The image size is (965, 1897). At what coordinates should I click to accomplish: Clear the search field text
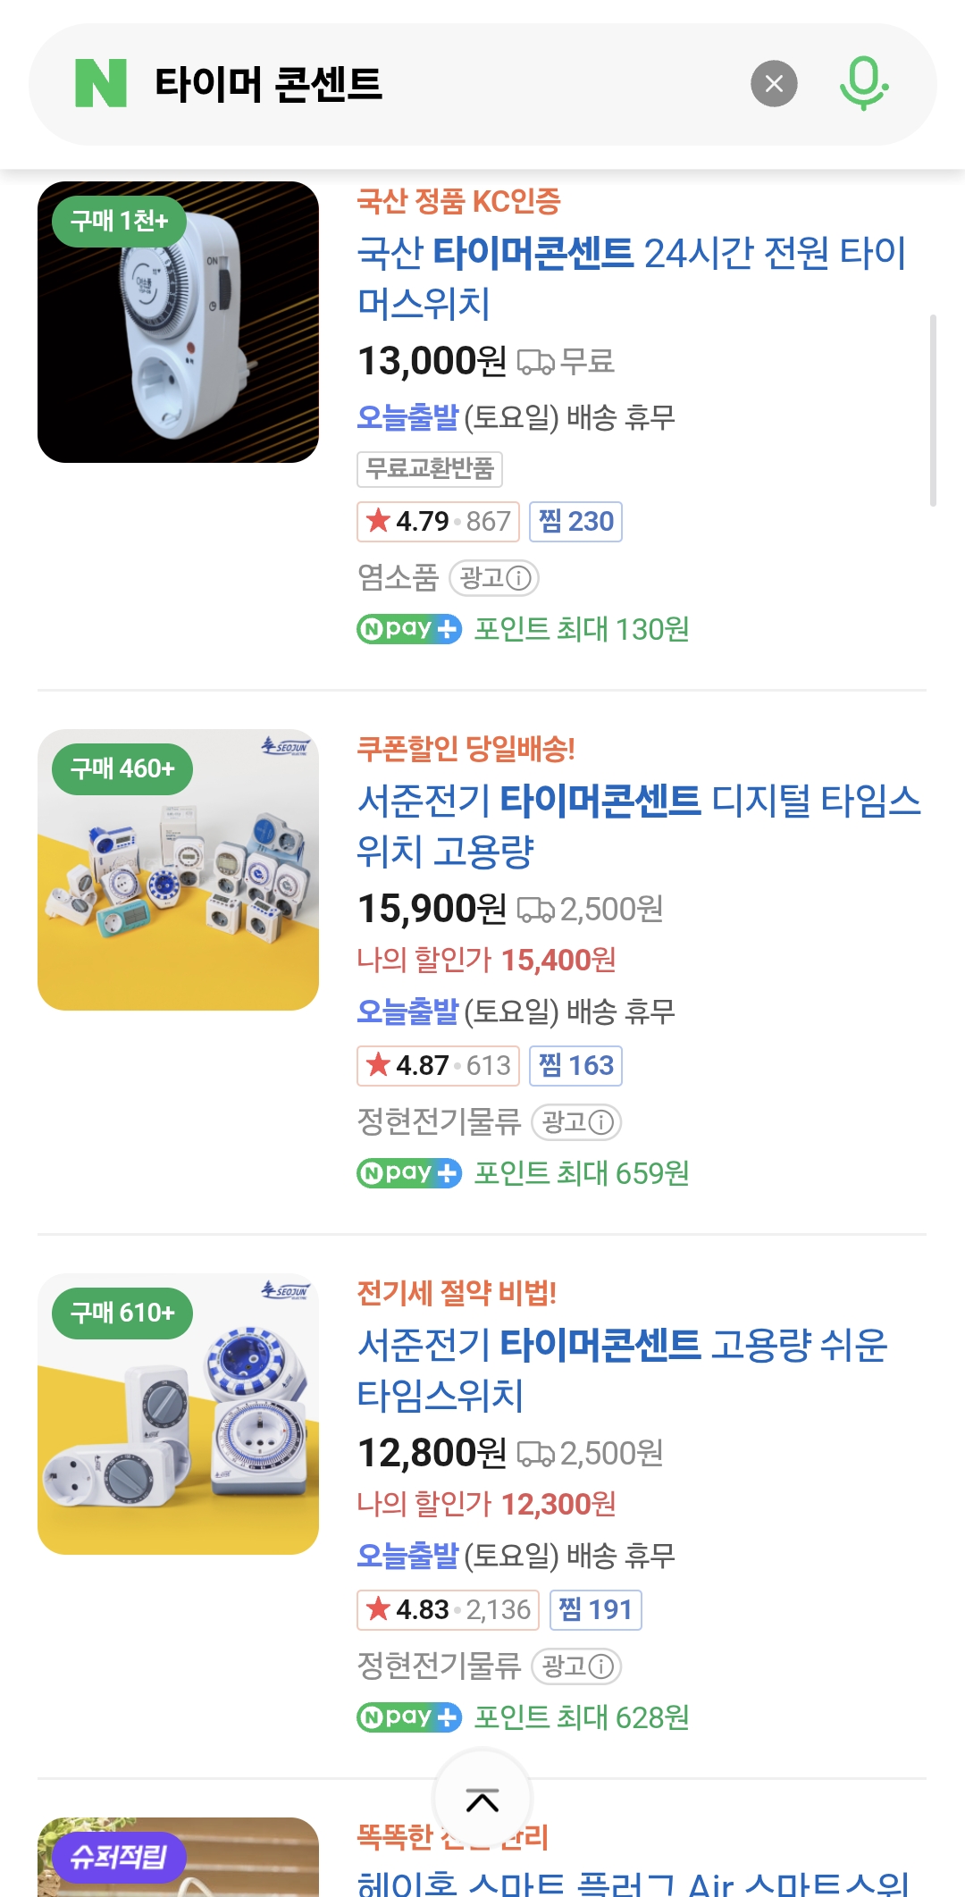click(774, 84)
